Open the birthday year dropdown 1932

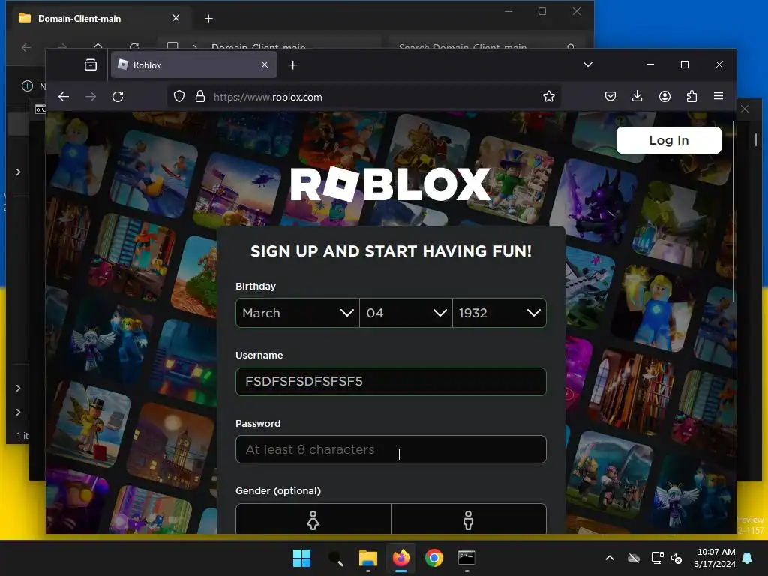click(x=499, y=313)
